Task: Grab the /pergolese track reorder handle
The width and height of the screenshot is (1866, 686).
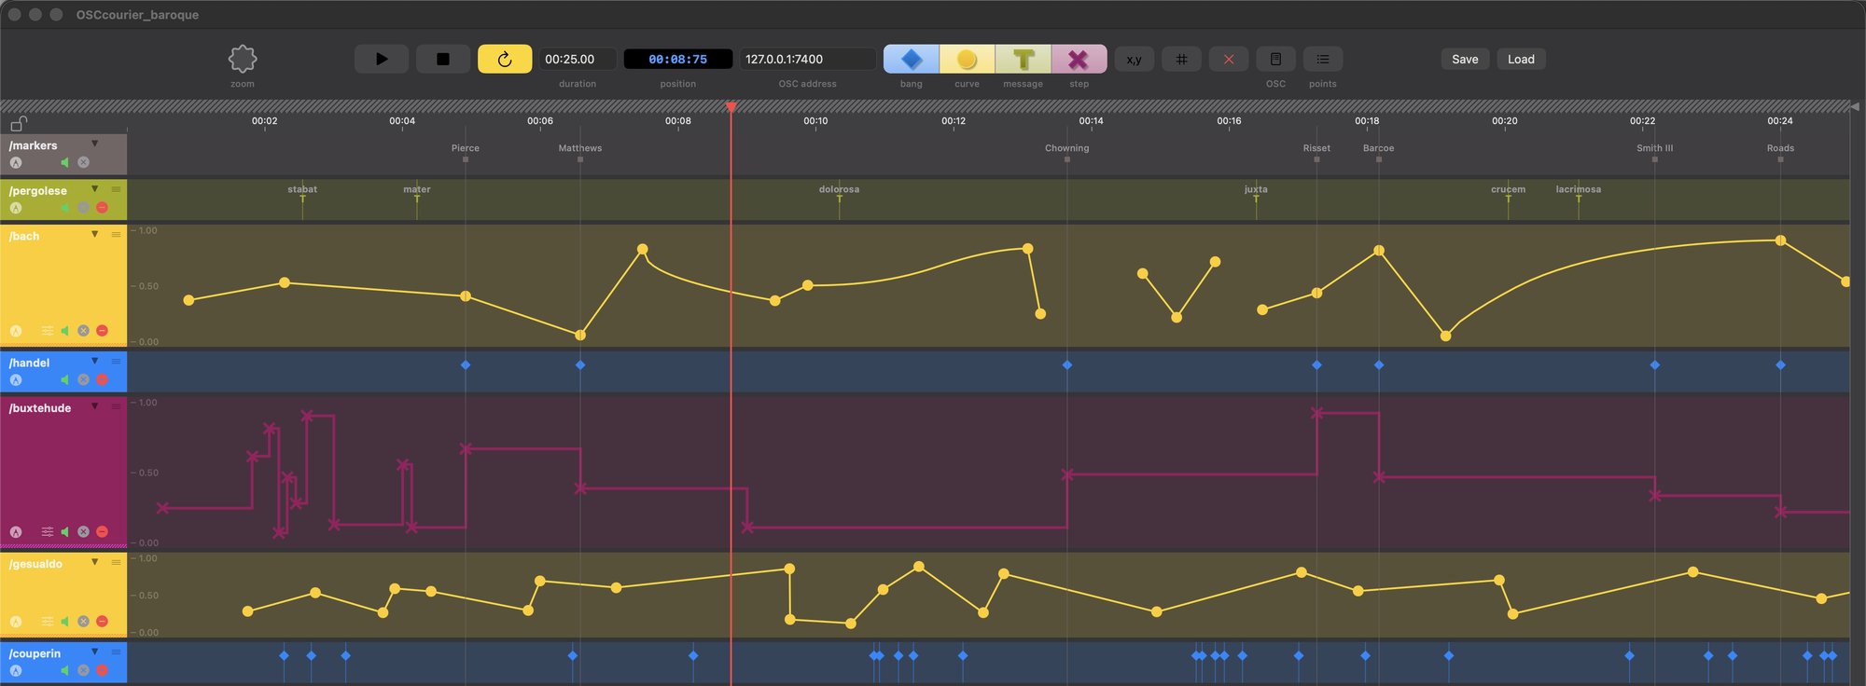Action: (x=117, y=189)
